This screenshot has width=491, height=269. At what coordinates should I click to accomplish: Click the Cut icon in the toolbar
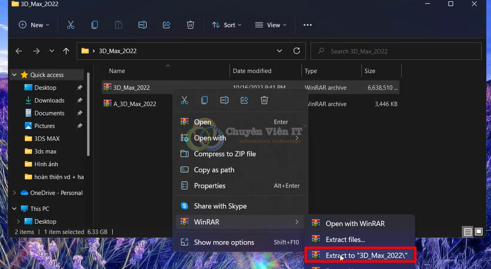click(71, 25)
